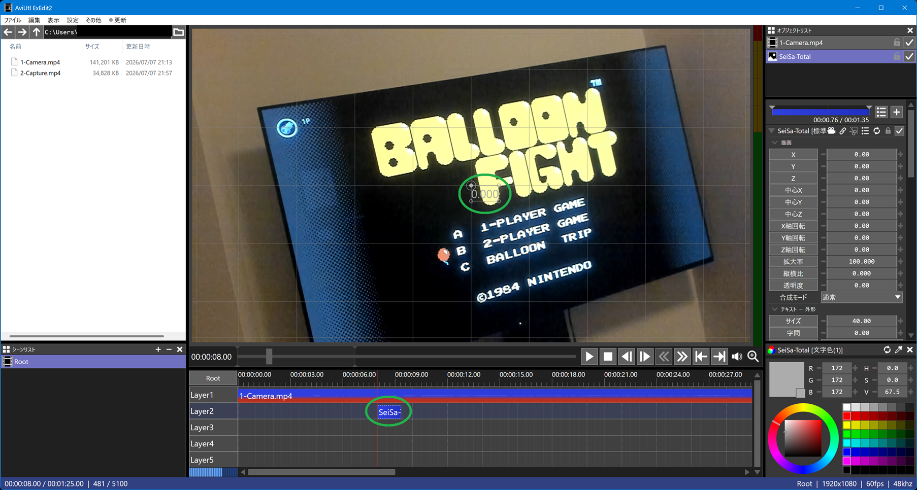Start playback with the play button

tap(589, 357)
